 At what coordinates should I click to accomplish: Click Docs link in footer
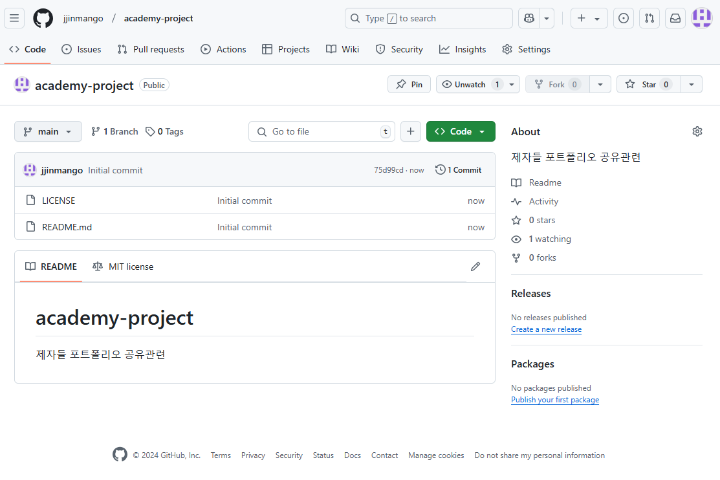pos(352,455)
